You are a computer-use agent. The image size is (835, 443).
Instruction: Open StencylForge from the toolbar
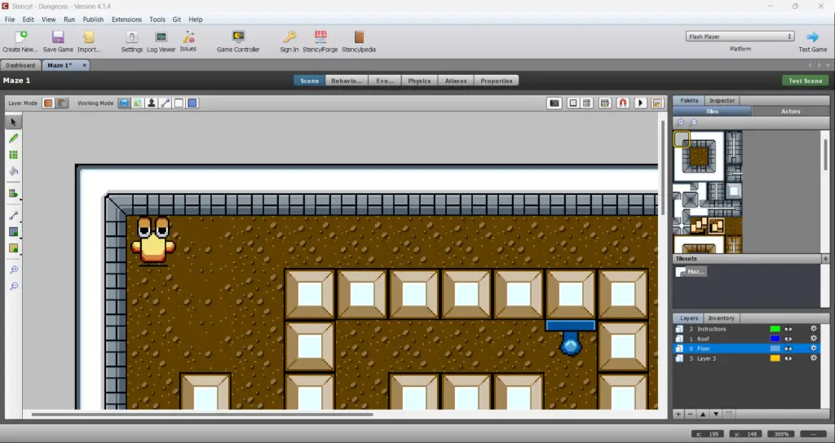(x=320, y=41)
